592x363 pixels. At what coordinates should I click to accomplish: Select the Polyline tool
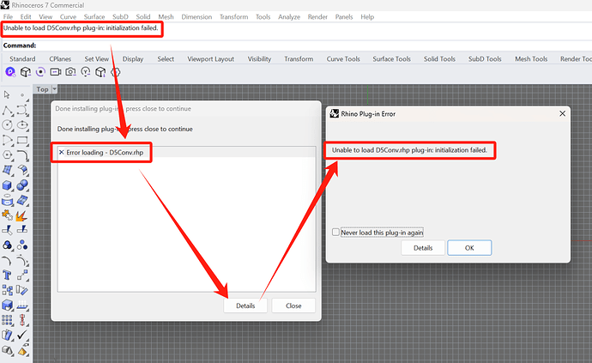coord(7,111)
